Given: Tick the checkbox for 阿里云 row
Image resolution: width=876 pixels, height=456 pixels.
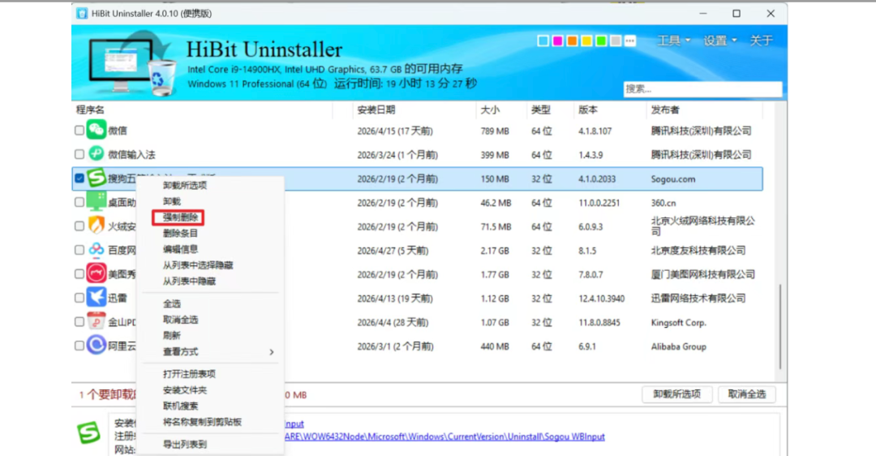Looking at the screenshot, I should pos(79,346).
